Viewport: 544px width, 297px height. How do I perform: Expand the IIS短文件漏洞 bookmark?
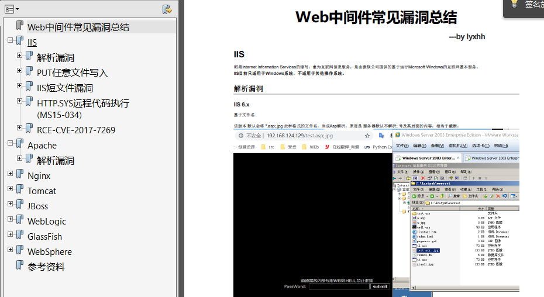20,86
